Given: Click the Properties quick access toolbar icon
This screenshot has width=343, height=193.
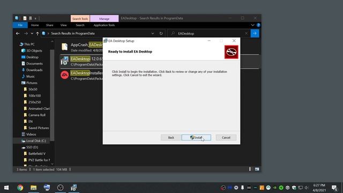Looking at the screenshot, I should (x=25, y=18).
